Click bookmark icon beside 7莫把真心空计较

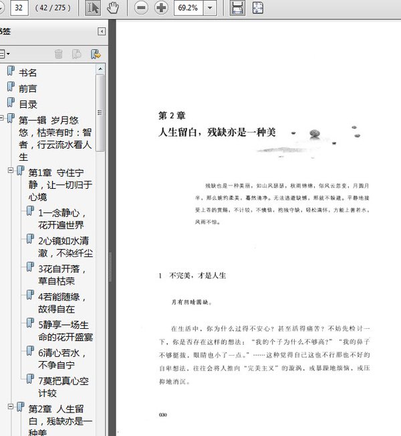[x=30, y=378]
